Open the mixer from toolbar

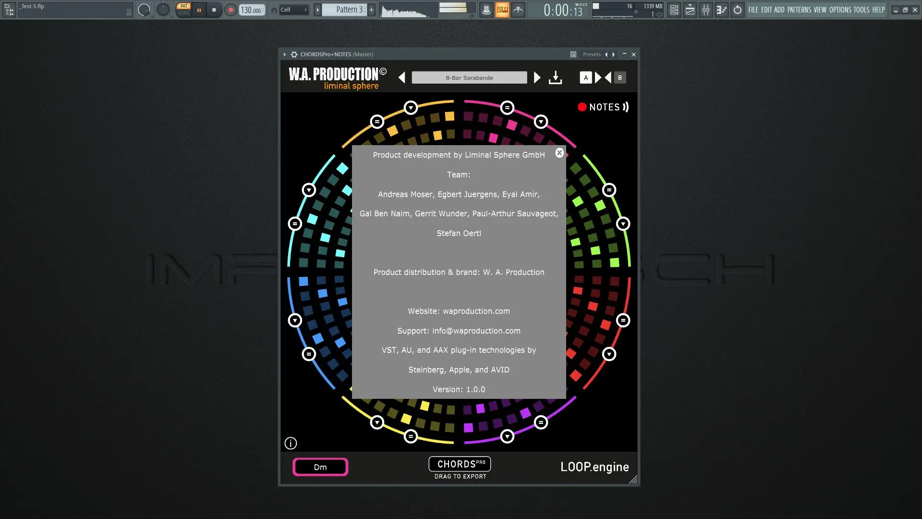(706, 10)
